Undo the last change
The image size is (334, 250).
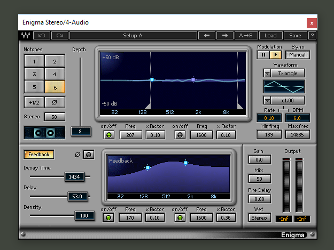[x=42, y=36]
